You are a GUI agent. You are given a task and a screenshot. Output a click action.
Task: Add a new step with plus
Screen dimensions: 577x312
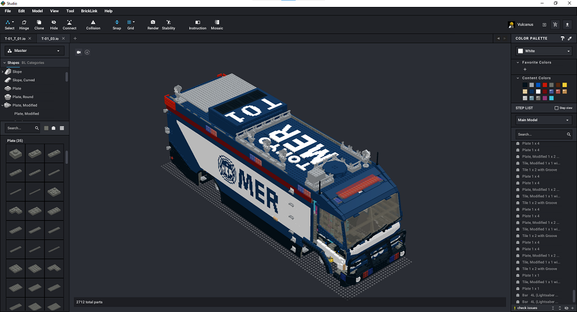572,308
